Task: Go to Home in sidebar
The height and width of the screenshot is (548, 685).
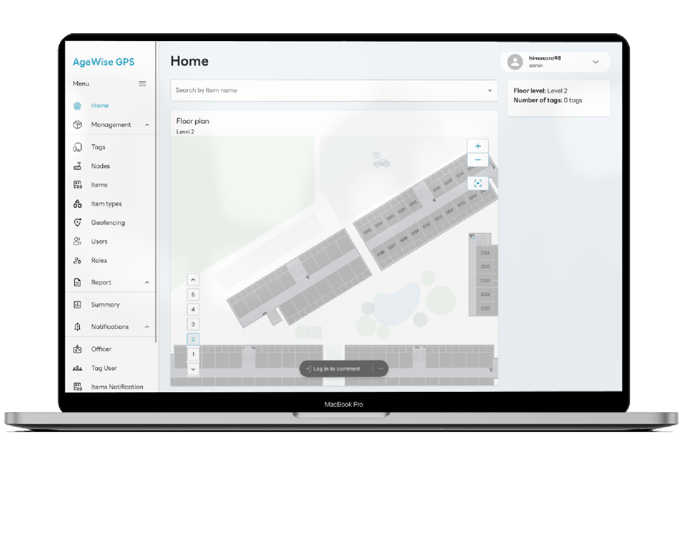Action: coord(100,105)
